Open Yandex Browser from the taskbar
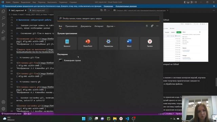This screenshot has height=122, width=217. [x=121, y=119]
